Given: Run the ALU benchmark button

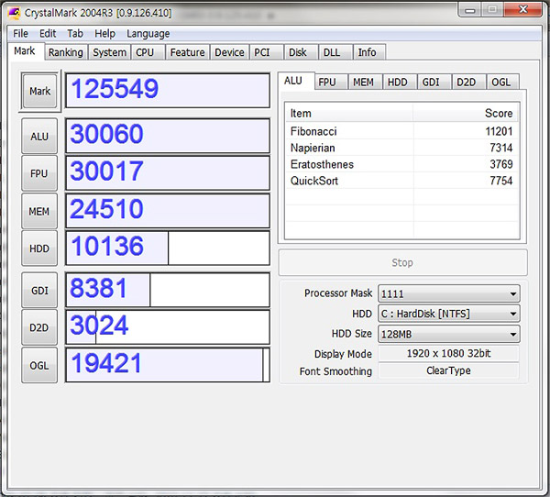Looking at the screenshot, I should (x=39, y=137).
